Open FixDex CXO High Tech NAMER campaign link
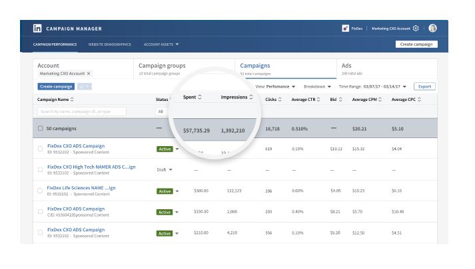Image resolution: width=475 pixels, height=269 pixels. pos(91,167)
